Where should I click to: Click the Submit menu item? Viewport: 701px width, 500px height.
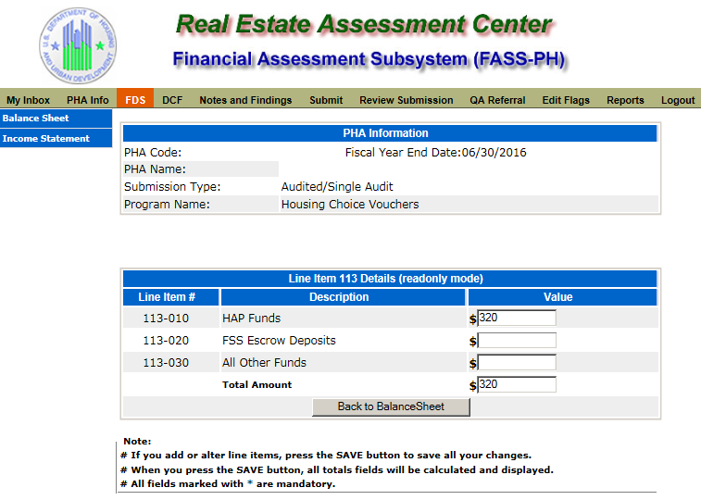pos(326,100)
